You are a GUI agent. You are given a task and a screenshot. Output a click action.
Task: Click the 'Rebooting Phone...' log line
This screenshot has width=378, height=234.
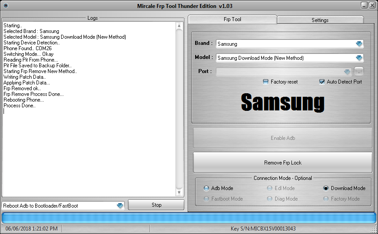[24, 100]
